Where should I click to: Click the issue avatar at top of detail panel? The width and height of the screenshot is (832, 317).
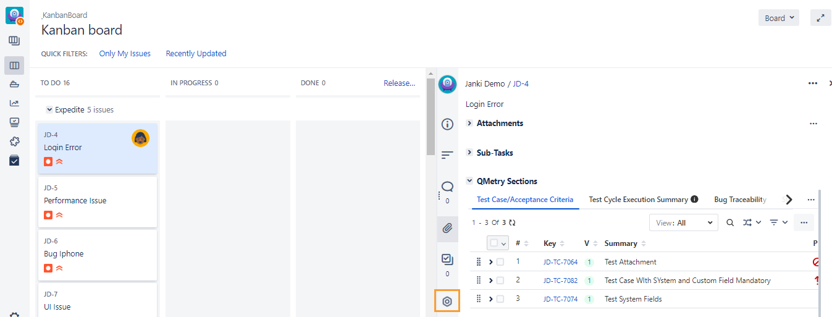pos(448,85)
